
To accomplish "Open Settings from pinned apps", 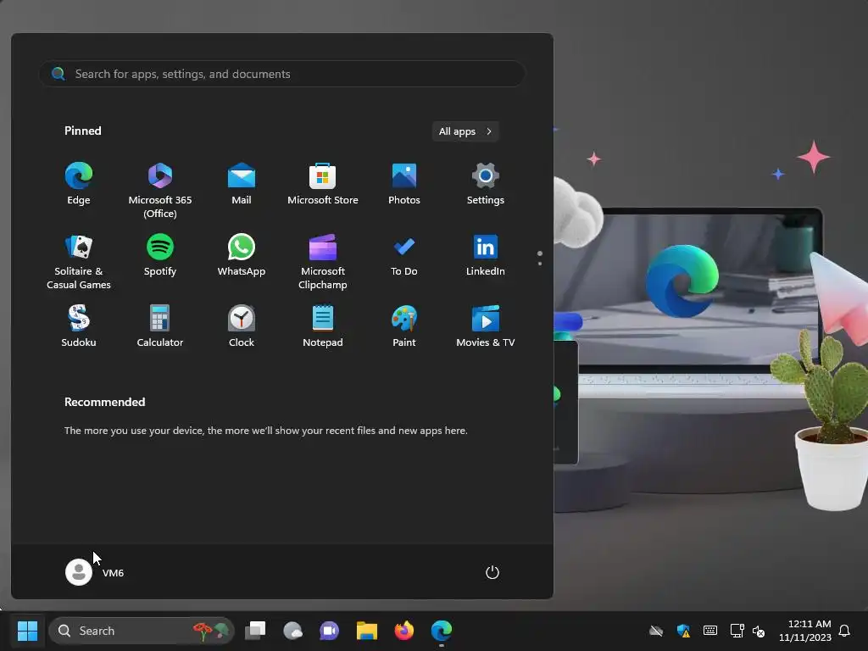I will [486, 184].
